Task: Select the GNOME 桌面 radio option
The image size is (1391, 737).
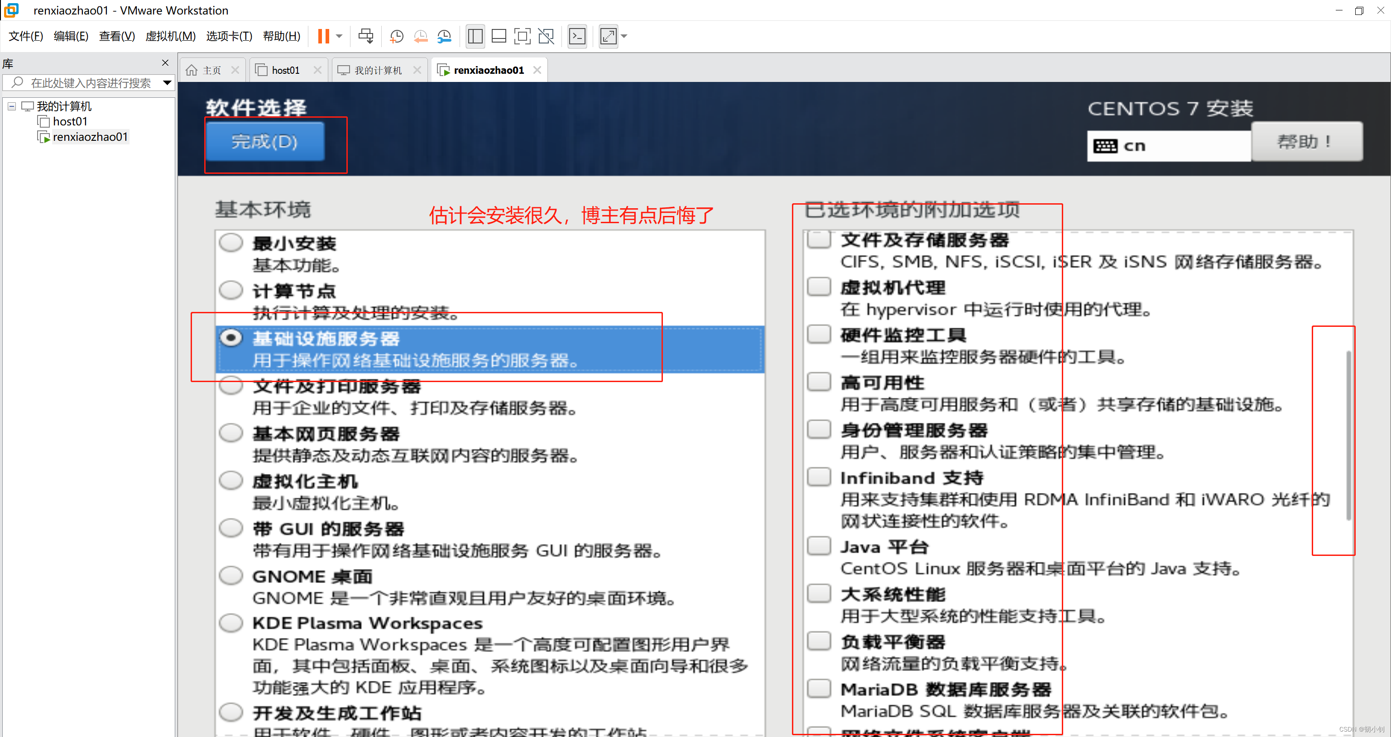Action: (231, 575)
